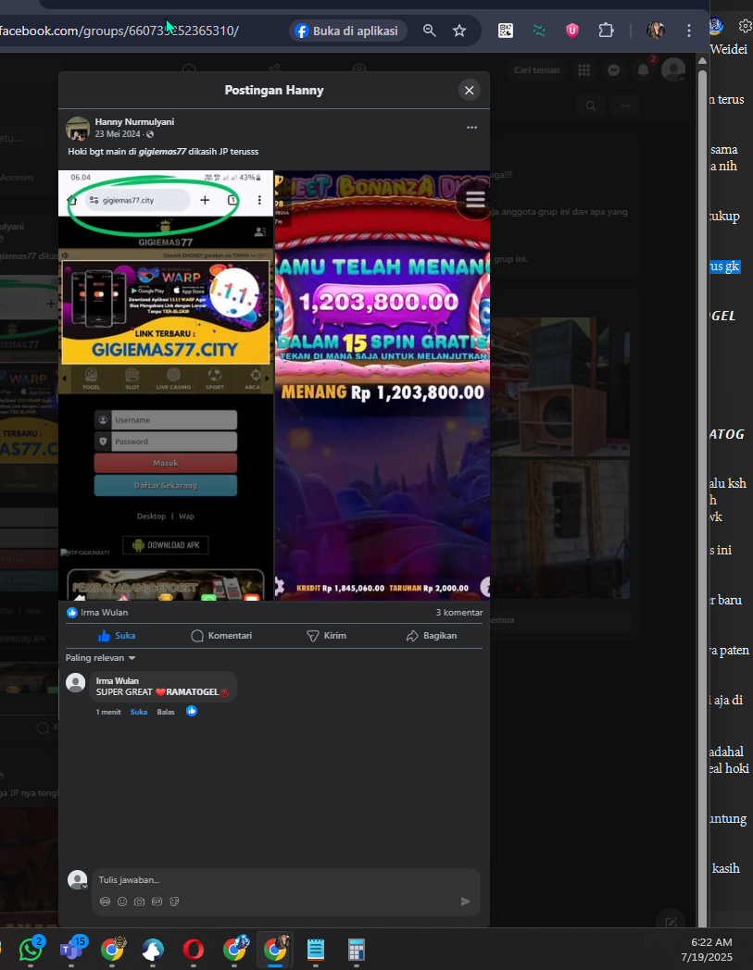Toggle Suka on Irma Wulan's comment
753x970 pixels.
[x=138, y=712]
